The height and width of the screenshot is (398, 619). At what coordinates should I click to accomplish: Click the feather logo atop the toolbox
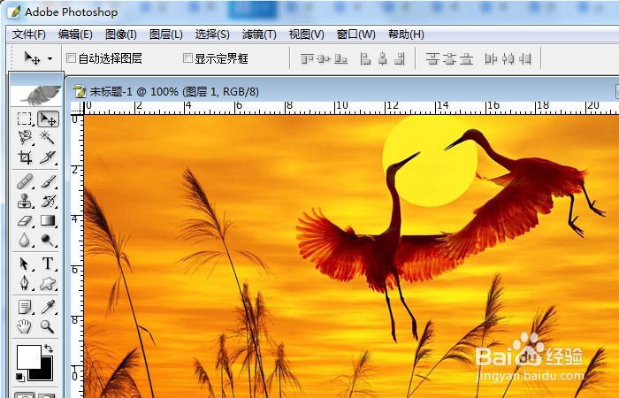click(x=37, y=96)
